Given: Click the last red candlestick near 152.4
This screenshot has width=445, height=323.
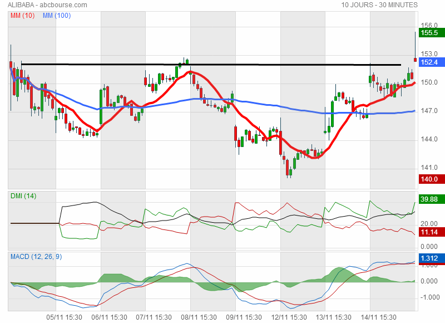Looking at the screenshot, I should pos(415,60).
